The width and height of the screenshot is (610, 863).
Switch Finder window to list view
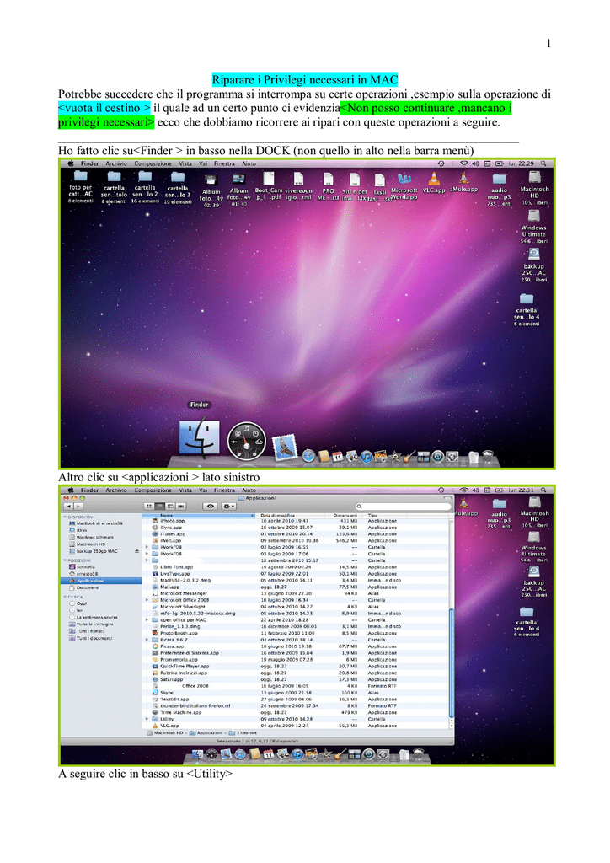click(159, 506)
